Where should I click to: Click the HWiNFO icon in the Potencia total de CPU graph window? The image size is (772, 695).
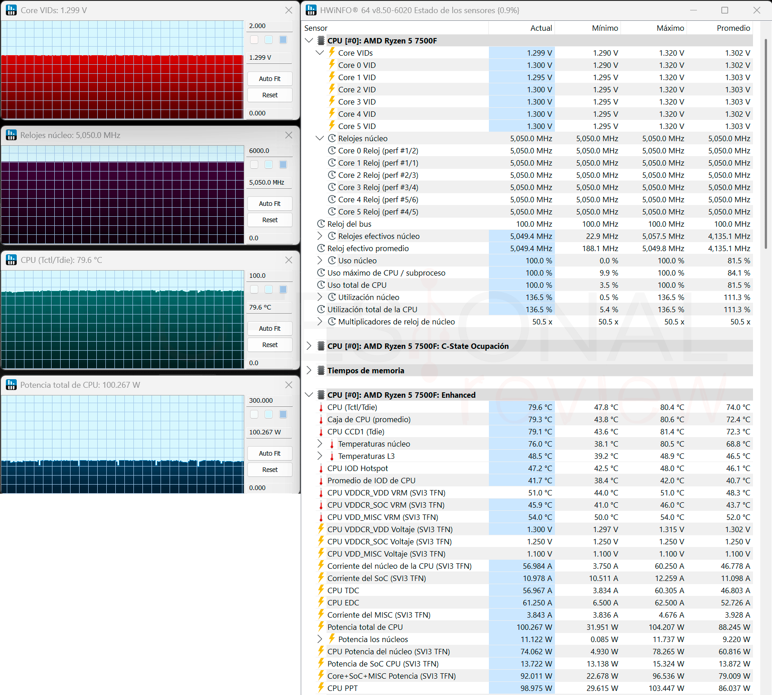tap(11, 385)
